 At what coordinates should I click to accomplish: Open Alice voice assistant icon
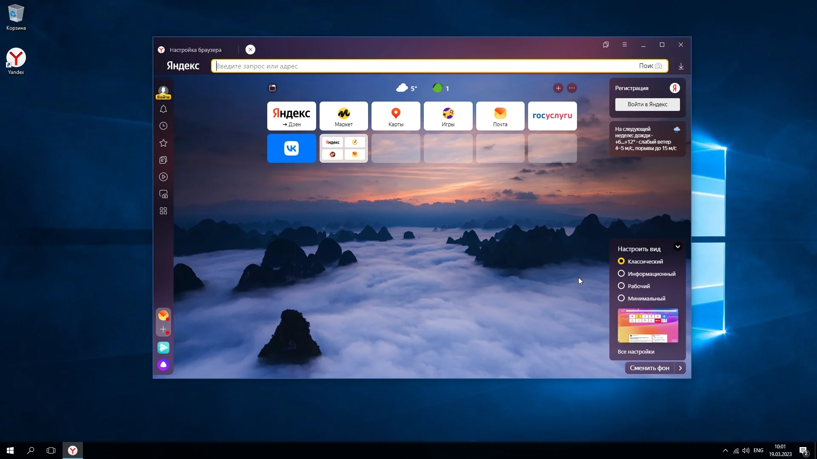(x=163, y=365)
